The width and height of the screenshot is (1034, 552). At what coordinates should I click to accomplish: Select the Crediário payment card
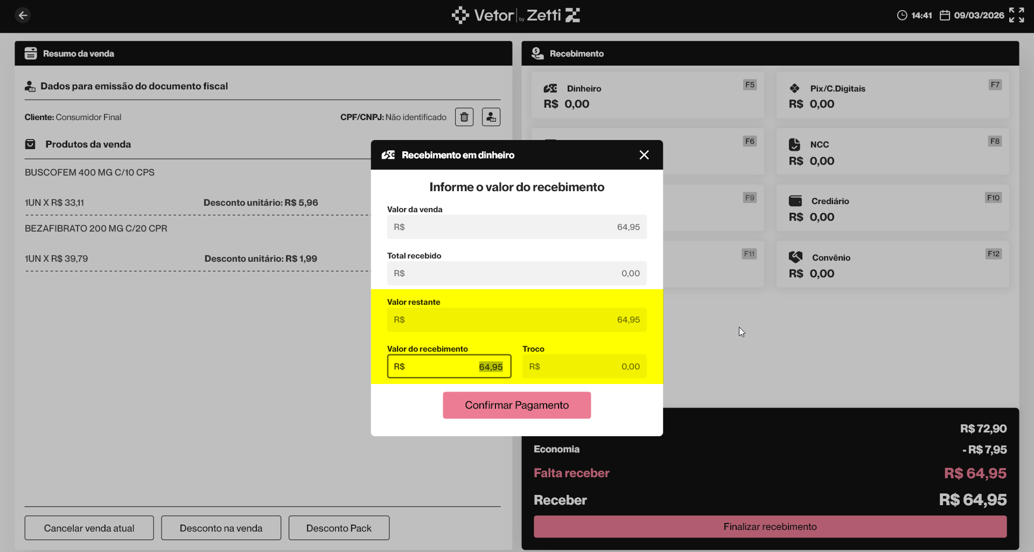[x=892, y=208]
